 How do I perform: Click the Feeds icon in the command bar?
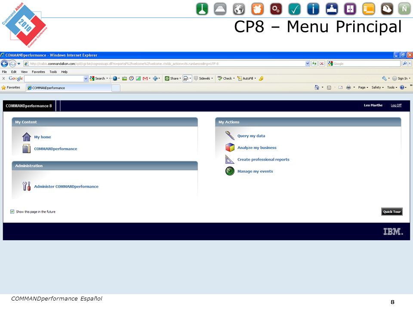point(329,87)
